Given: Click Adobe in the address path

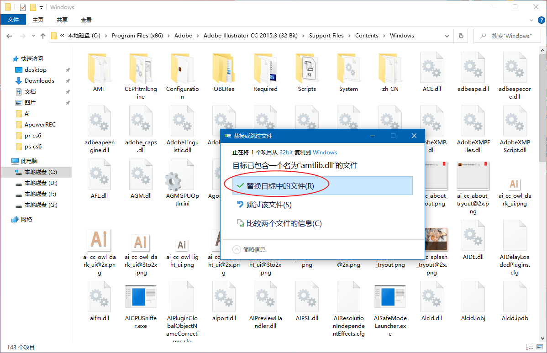Looking at the screenshot, I should (183, 36).
